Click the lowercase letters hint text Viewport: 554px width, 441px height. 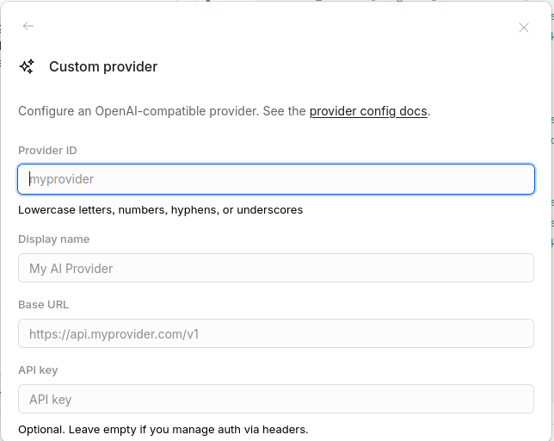tap(160, 209)
